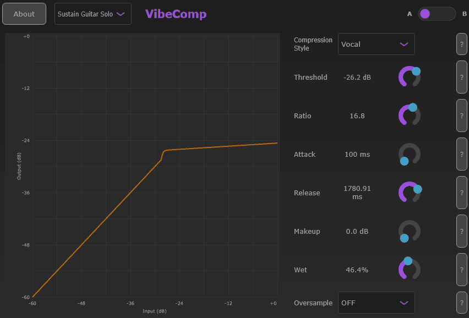
Task: Open the Compression Style dropdown showing Vocal
Action: [x=376, y=44]
